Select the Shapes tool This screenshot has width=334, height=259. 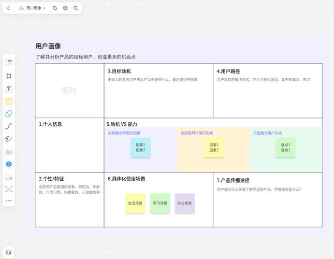pos(9,113)
